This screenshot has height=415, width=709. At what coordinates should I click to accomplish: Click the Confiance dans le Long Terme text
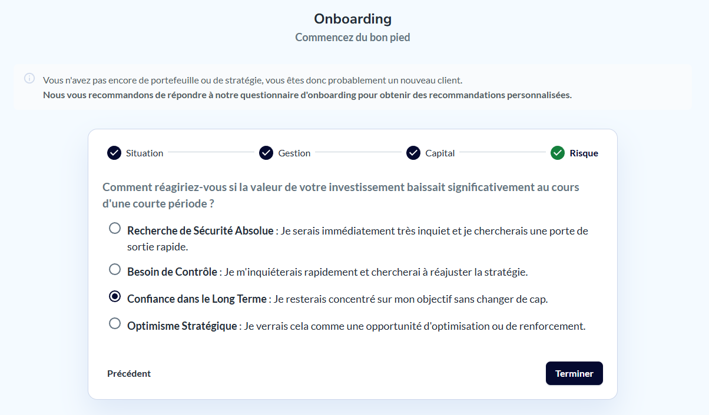tap(197, 299)
